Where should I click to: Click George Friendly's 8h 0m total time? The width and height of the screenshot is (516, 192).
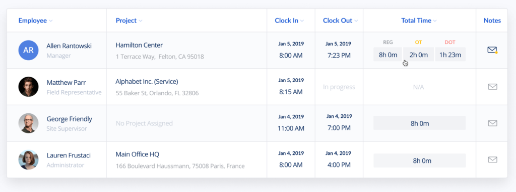(420, 123)
